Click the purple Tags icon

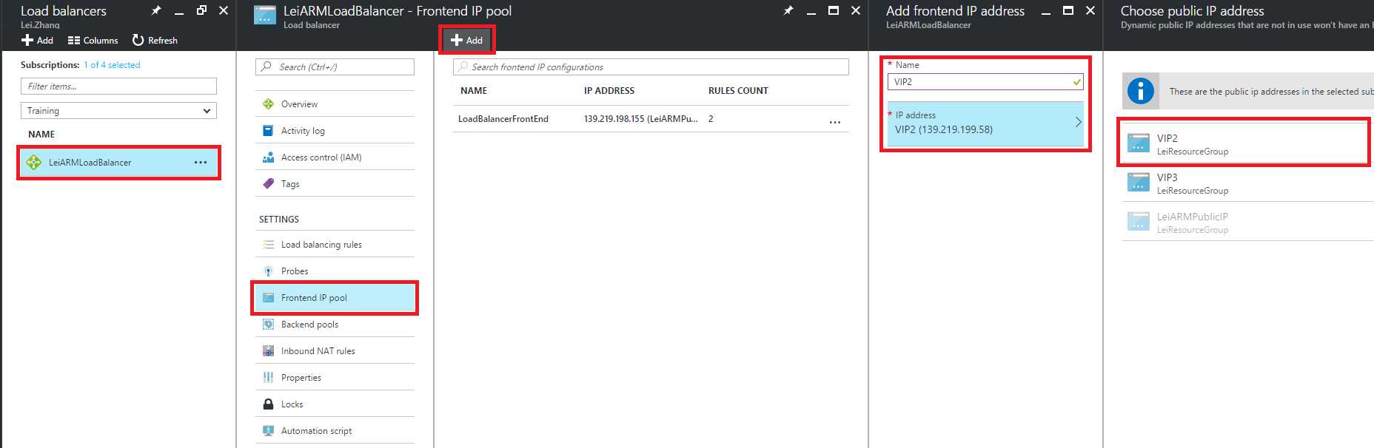[x=268, y=184]
